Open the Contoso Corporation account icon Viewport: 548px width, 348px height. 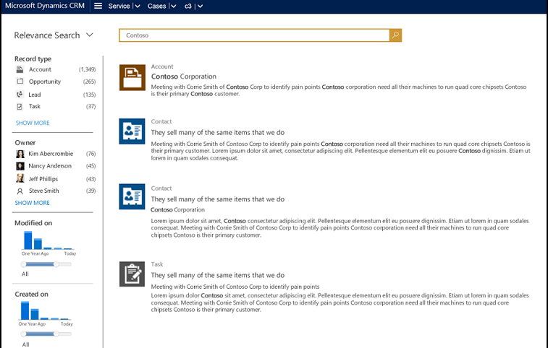click(132, 77)
